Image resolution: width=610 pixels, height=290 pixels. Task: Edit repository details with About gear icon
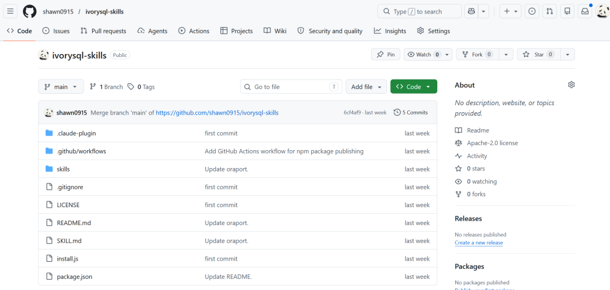[x=571, y=85]
